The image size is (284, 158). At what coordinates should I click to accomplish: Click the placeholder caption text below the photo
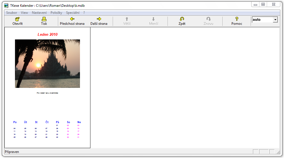click(47, 93)
